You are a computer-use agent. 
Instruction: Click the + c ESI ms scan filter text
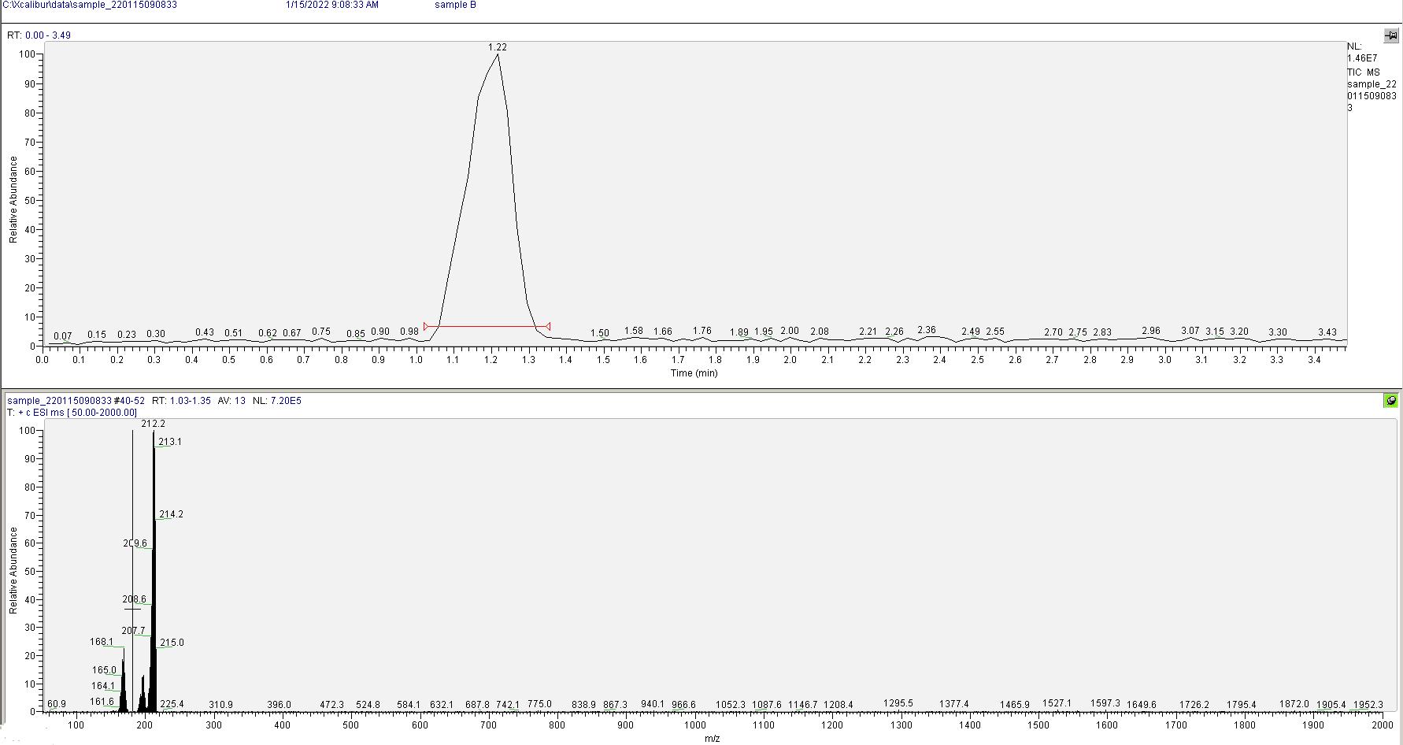click(72, 413)
